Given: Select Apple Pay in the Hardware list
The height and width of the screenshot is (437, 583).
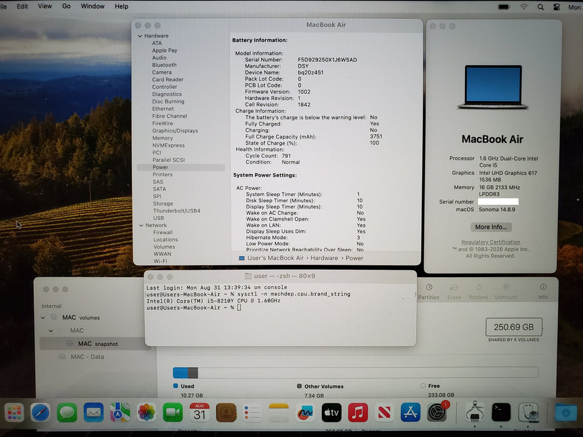Looking at the screenshot, I should (x=164, y=51).
